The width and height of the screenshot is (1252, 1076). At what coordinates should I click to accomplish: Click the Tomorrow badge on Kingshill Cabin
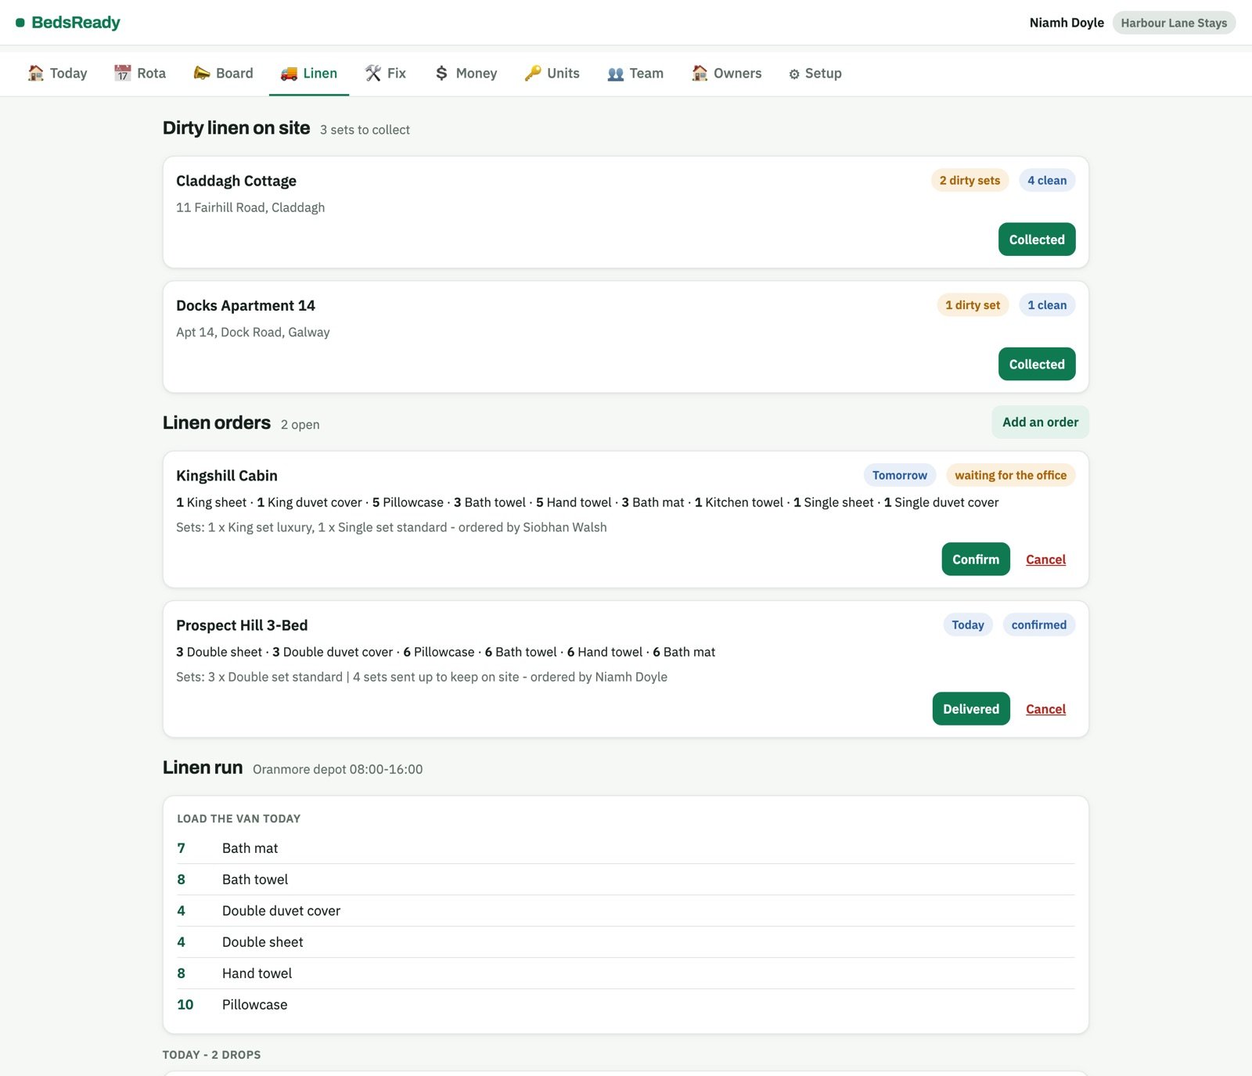pos(900,475)
